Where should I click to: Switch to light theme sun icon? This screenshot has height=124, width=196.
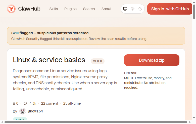[x=133, y=9]
